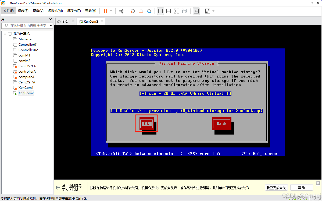Dismiss the yellow install hint bar
The height and width of the screenshot is (201, 322).
tap(318, 183)
